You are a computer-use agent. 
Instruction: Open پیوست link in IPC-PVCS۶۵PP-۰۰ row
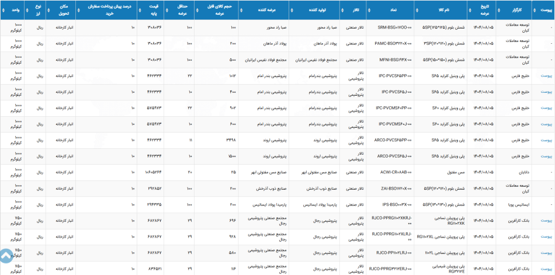click(546, 76)
